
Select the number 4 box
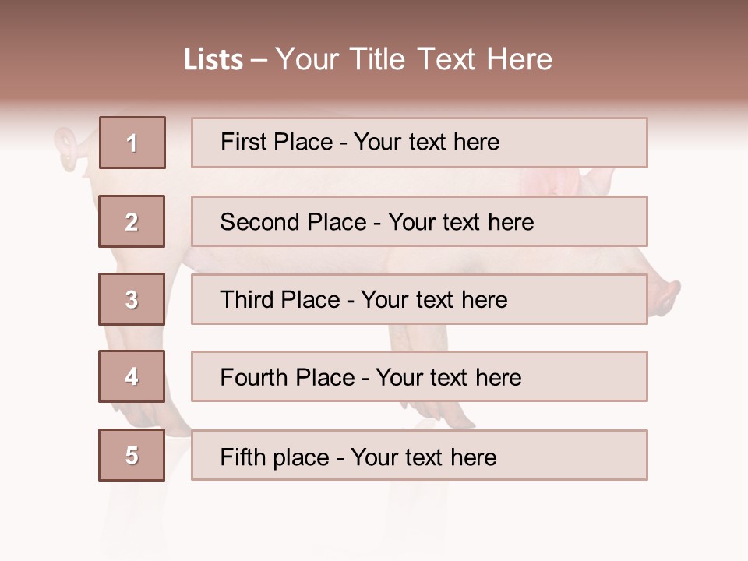pyautogui.click(x=132, y=376)
